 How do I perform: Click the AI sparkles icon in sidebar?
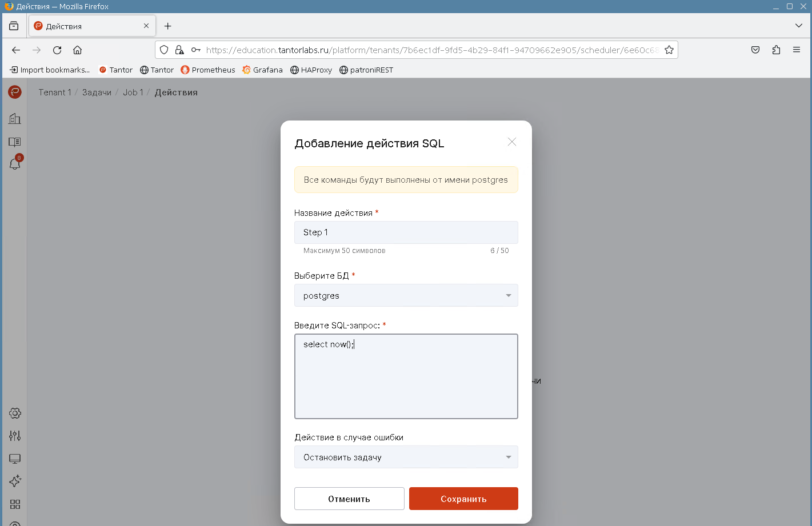coord(15,481)
